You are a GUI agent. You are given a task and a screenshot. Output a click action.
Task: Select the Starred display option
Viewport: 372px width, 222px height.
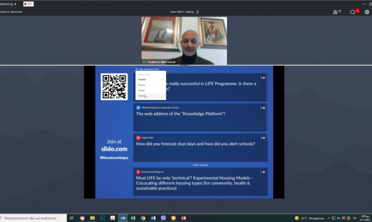tap(151, 96)
